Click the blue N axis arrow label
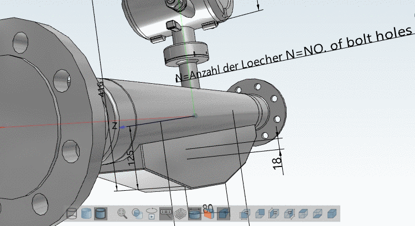This screenshot has width=415, height=226. point(115,126)
